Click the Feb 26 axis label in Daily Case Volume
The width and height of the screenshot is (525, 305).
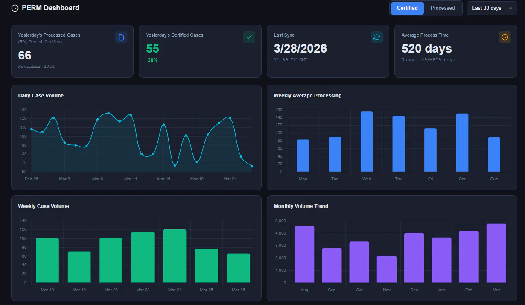[32, 179]
